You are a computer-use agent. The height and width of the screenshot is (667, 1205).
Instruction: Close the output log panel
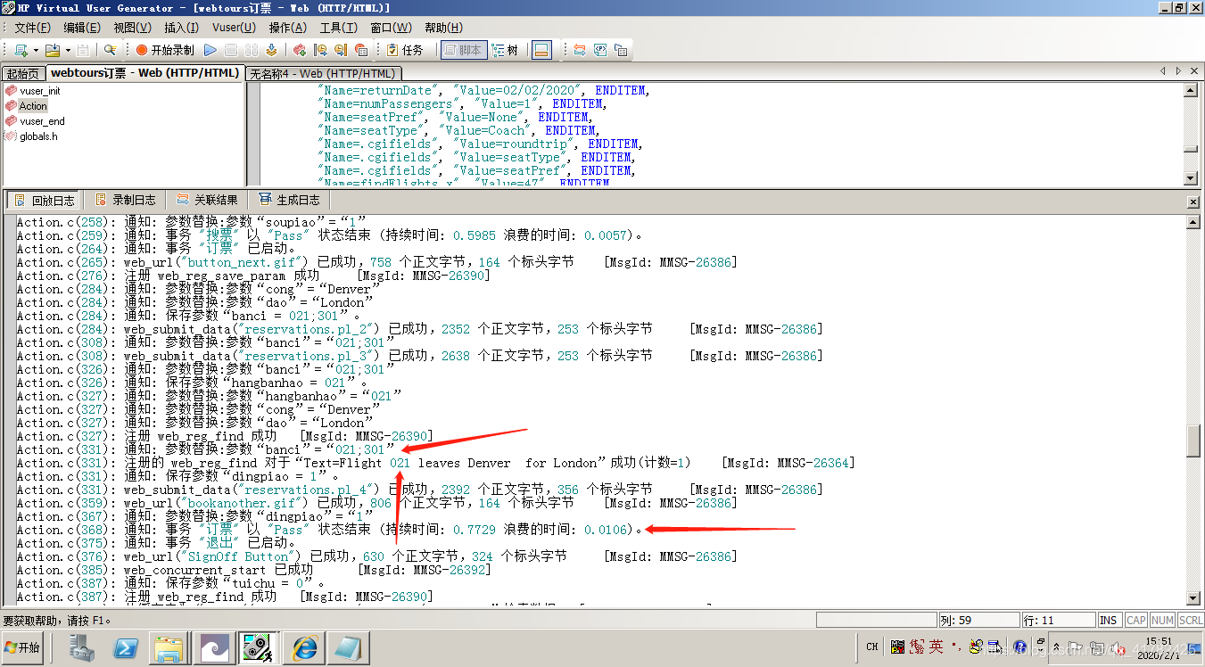(x=1193, y=202)
